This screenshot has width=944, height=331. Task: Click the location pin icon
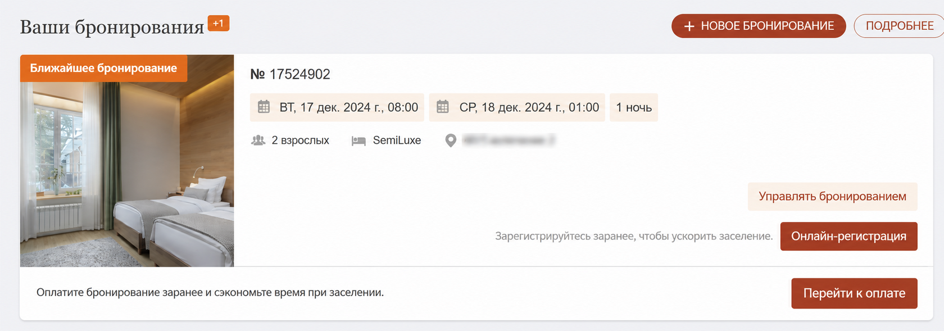coord(450,140)
